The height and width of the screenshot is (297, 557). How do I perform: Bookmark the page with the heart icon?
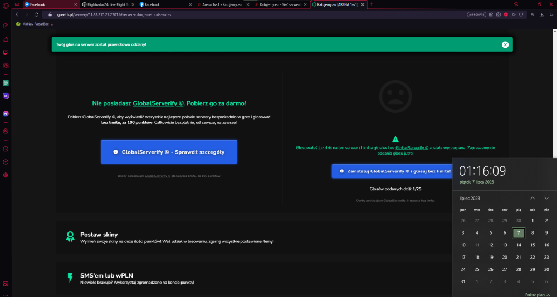tap(521, 14)
